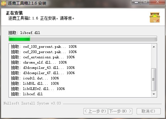The image size is (166, 119).
Task: Click the 正在安装 heading text
Action: (x=15, y=13)
